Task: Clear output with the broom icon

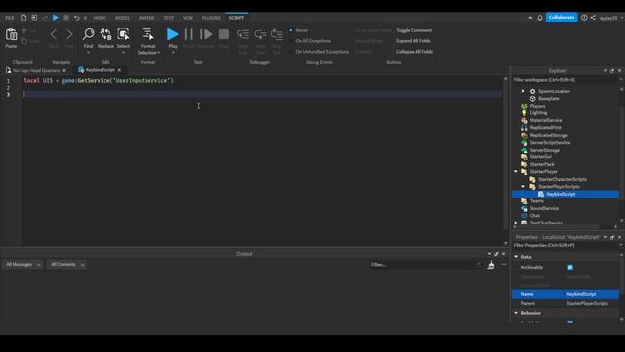Action: (x=491, y=265)
